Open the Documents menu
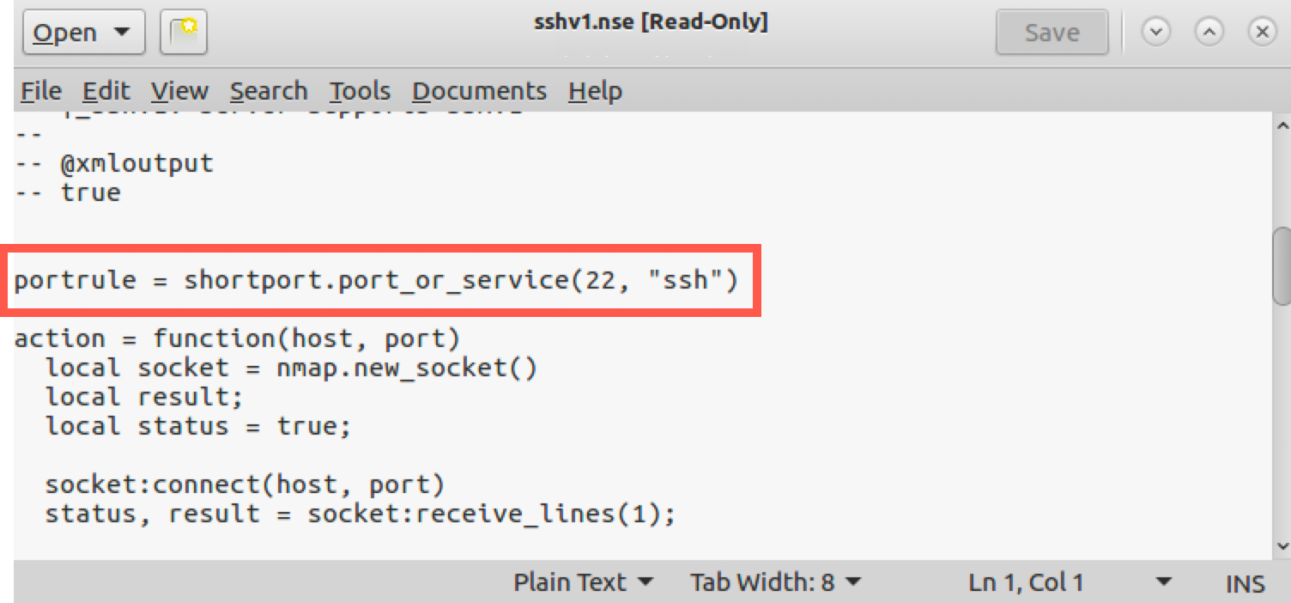 [479, 91]
